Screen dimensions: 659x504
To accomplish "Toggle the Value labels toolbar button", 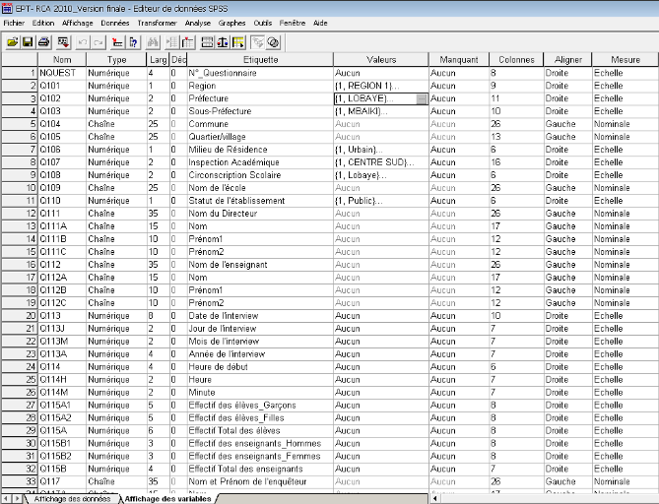I will click(x=256, y=42).
